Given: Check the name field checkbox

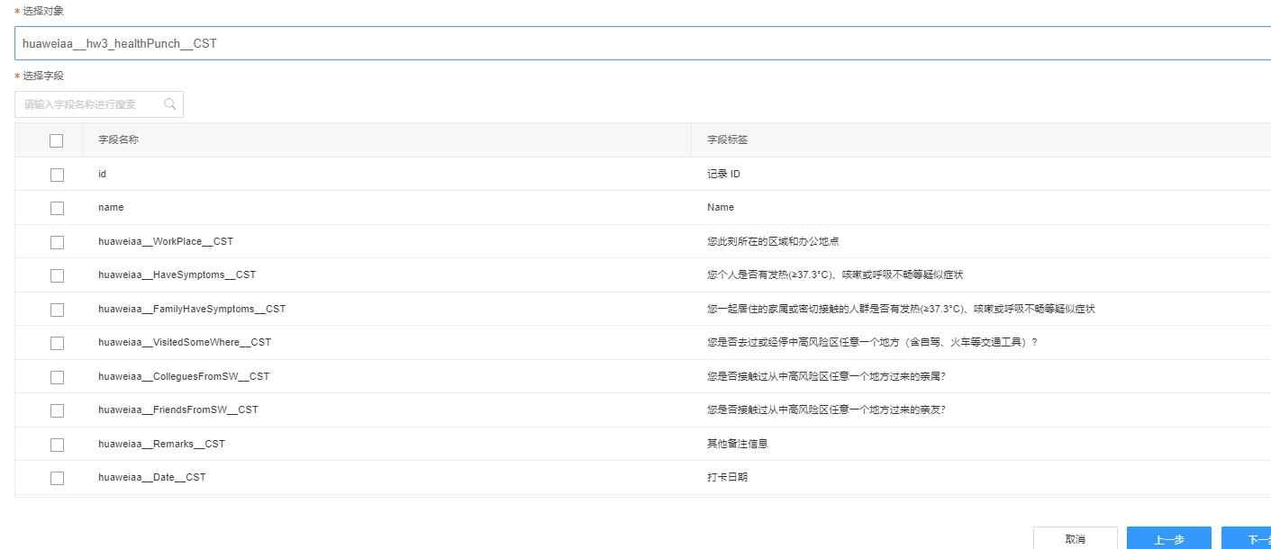Looking at the screenshot, I should click(57, 208).
